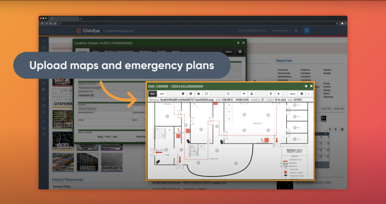This screenshot has width=386, height=204.
Task: Open the Warrants search link
Action: [x=328, y=97]
